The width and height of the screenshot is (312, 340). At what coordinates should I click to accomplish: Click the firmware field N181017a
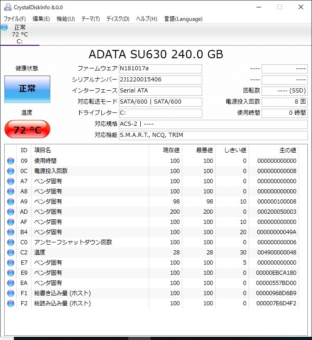[x=161, y=69]
